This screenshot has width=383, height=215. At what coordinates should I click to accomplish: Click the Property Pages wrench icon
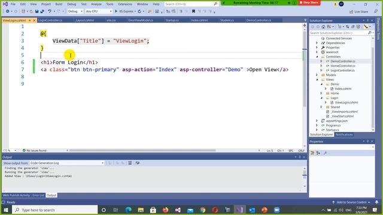coord(325,153)
